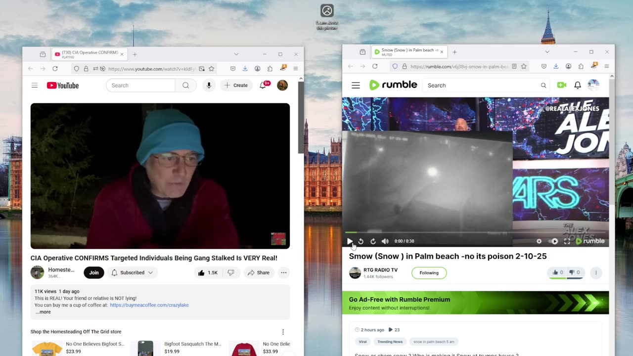Toggle Rumble player autoplay switch
Image resolution: width=633 pixels, height=356 pixels.
click(x=554, y=241)
